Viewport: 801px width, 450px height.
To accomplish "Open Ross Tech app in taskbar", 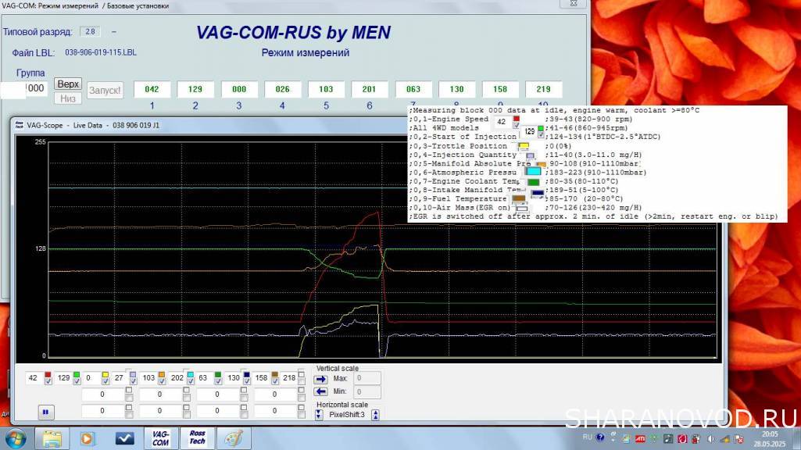I will point(197,438).
